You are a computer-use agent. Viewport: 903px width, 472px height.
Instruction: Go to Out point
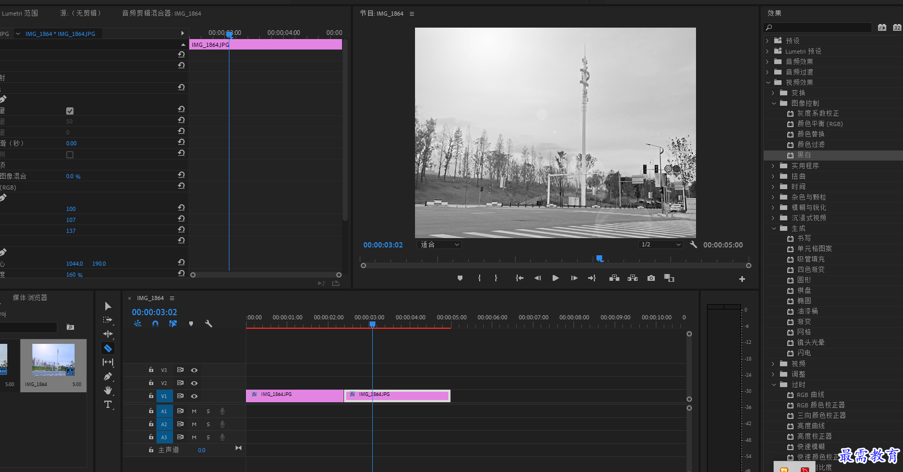click(592, 278)
